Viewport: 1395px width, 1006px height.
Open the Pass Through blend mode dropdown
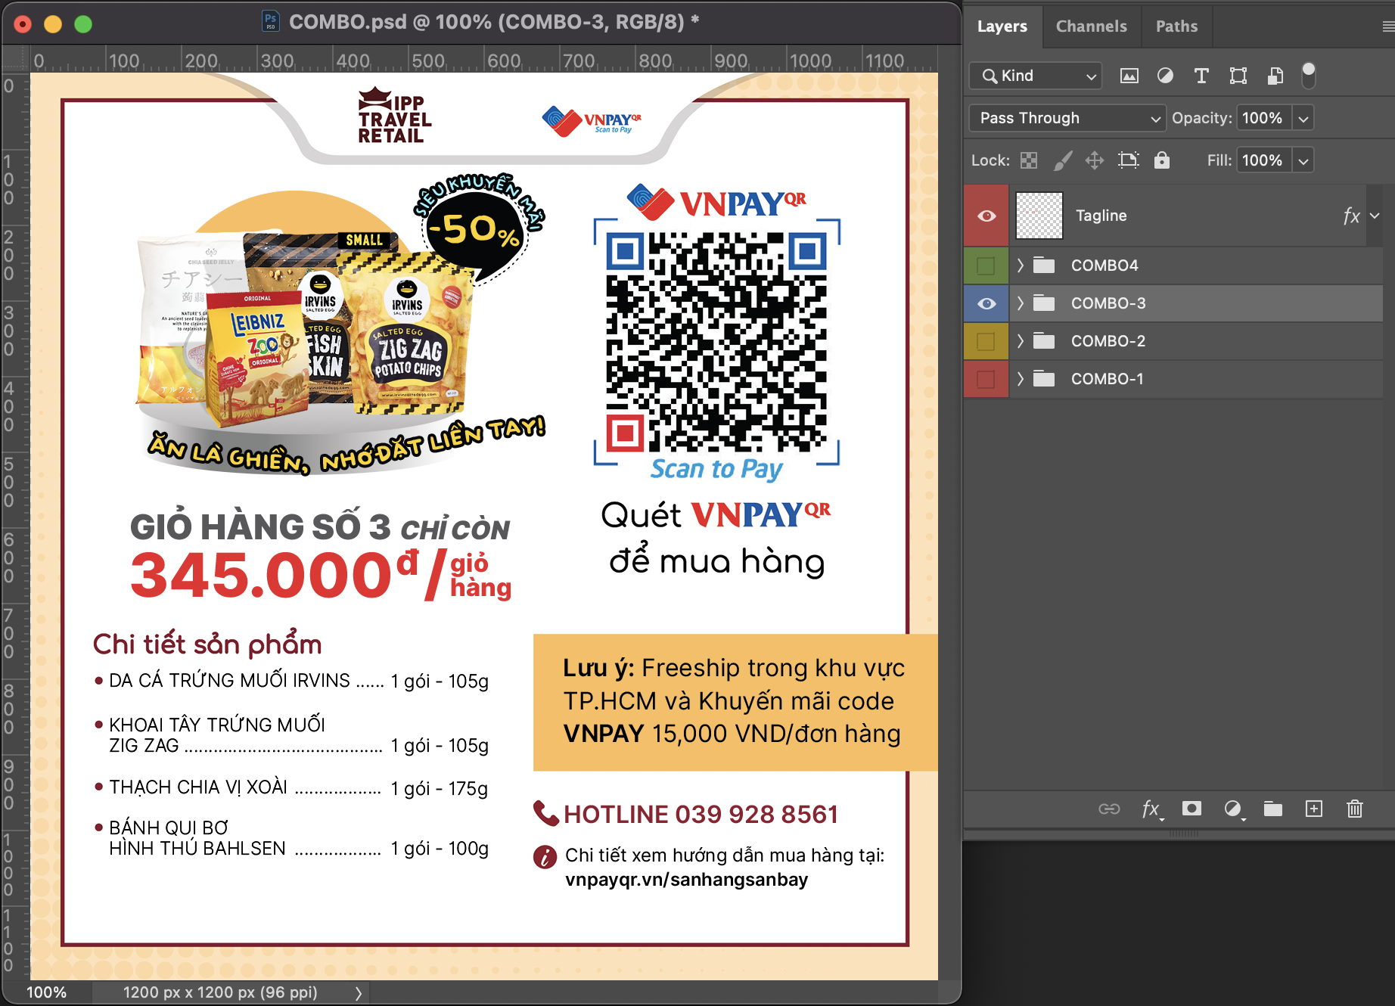1067,118
